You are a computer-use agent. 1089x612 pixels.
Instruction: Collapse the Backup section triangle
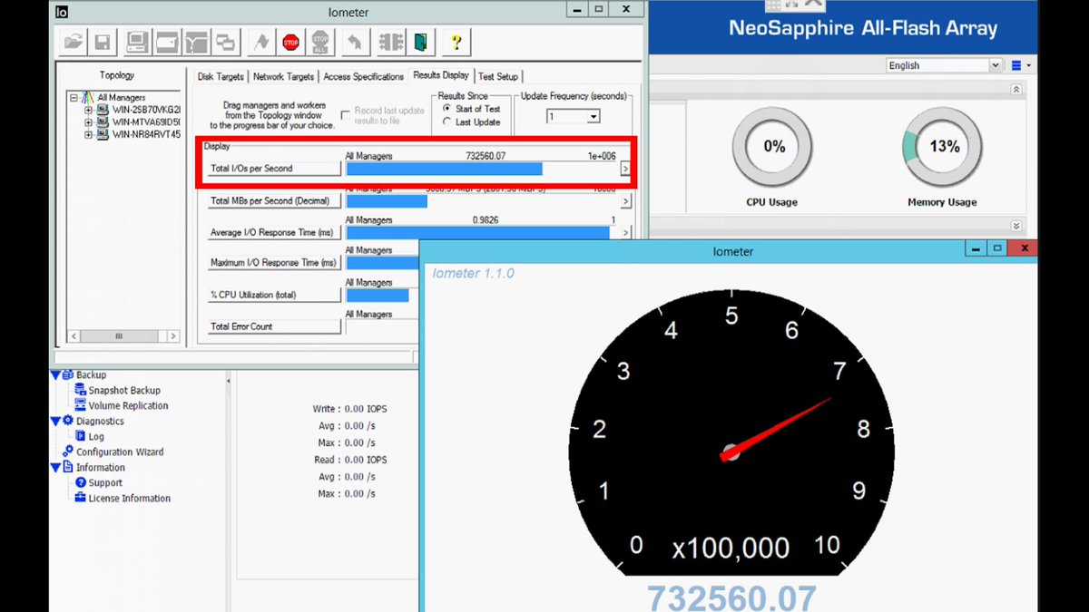coord(55,374)
